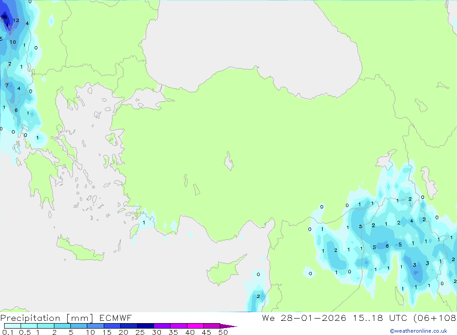457x335 pixels.
Task: Click the '15' legend scale label
Action: coord(106,332)
